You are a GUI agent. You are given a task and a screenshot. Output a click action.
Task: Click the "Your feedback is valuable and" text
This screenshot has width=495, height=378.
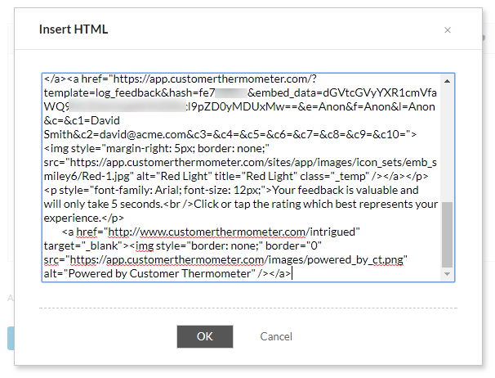click(x=346, y=190)
